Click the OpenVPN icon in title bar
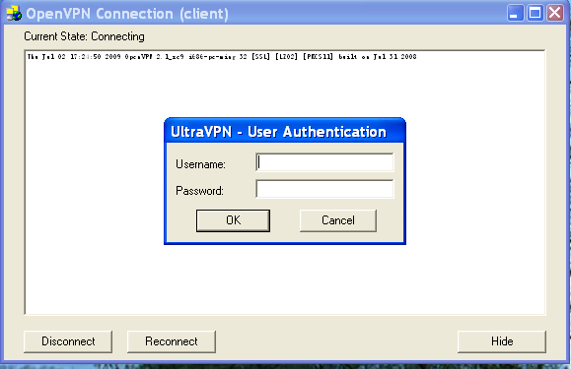Image resolution: width=571 pixels, height=369 pixels. 14,14
